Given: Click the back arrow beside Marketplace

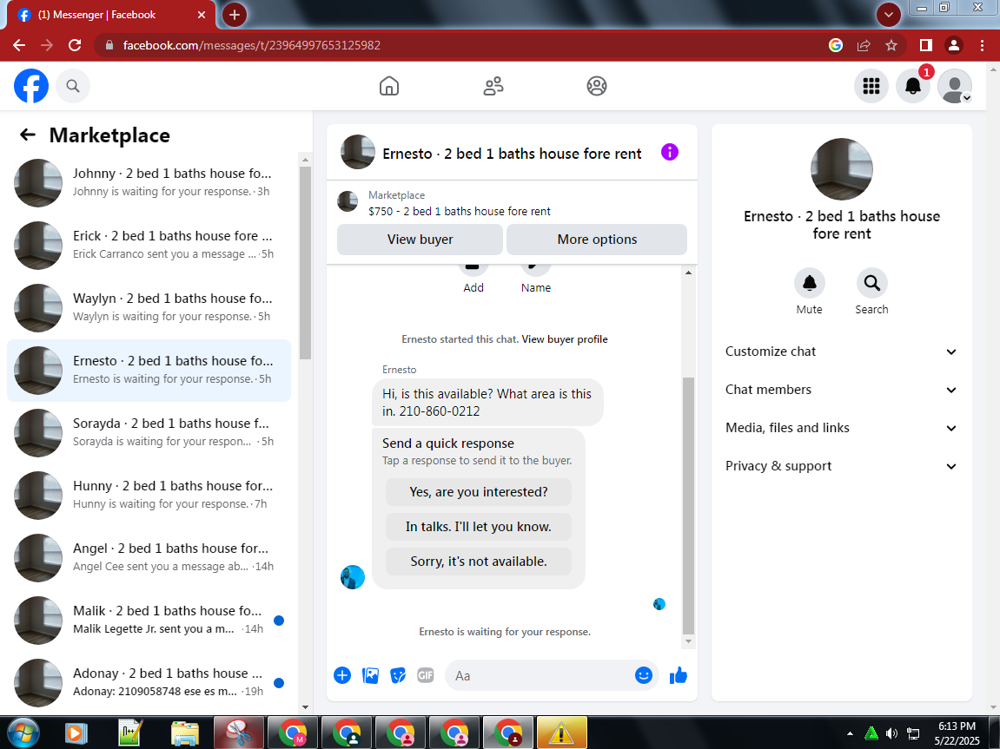Looking at the screenshot, I should click(x=28, y=135).
